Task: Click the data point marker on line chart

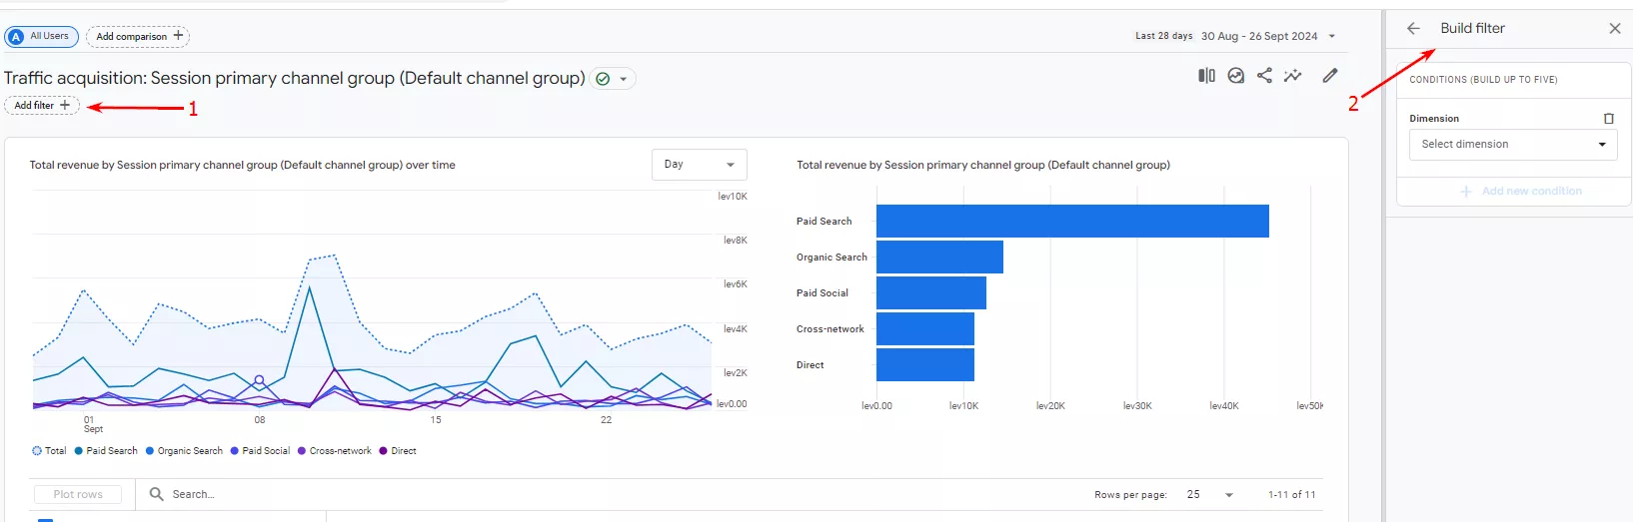Action: tap(259, 380)
